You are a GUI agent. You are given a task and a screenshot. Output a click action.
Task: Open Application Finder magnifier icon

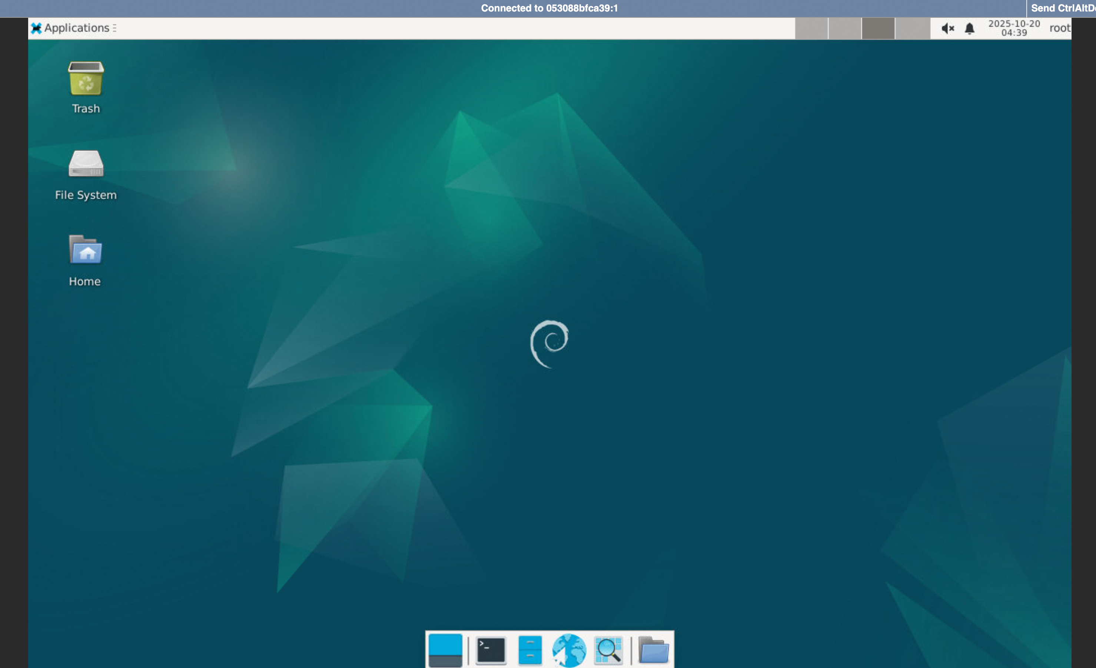pos(608,650)
